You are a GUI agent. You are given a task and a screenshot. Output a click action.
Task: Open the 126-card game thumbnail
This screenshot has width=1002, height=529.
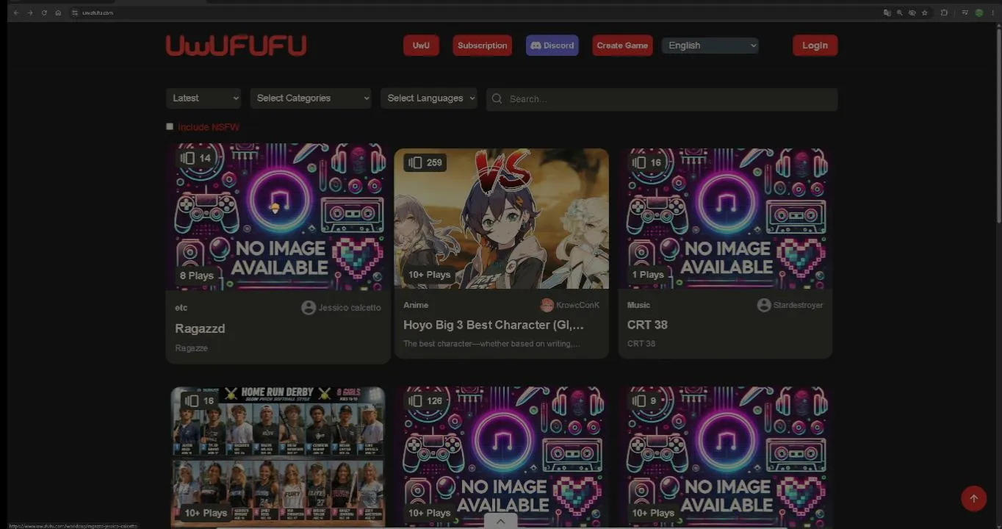tap(502, 457)
